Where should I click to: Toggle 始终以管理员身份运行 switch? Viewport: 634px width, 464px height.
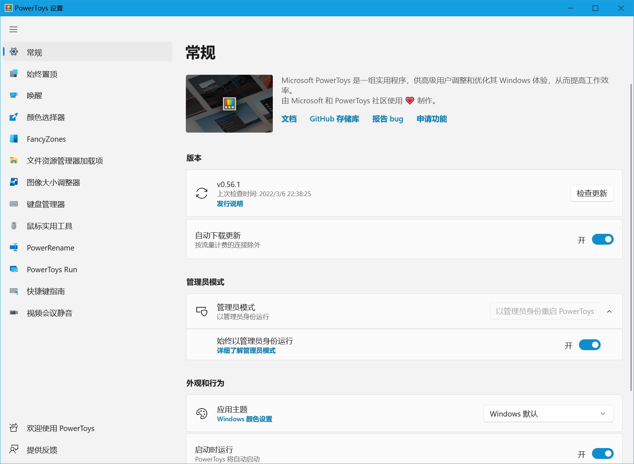589,345
